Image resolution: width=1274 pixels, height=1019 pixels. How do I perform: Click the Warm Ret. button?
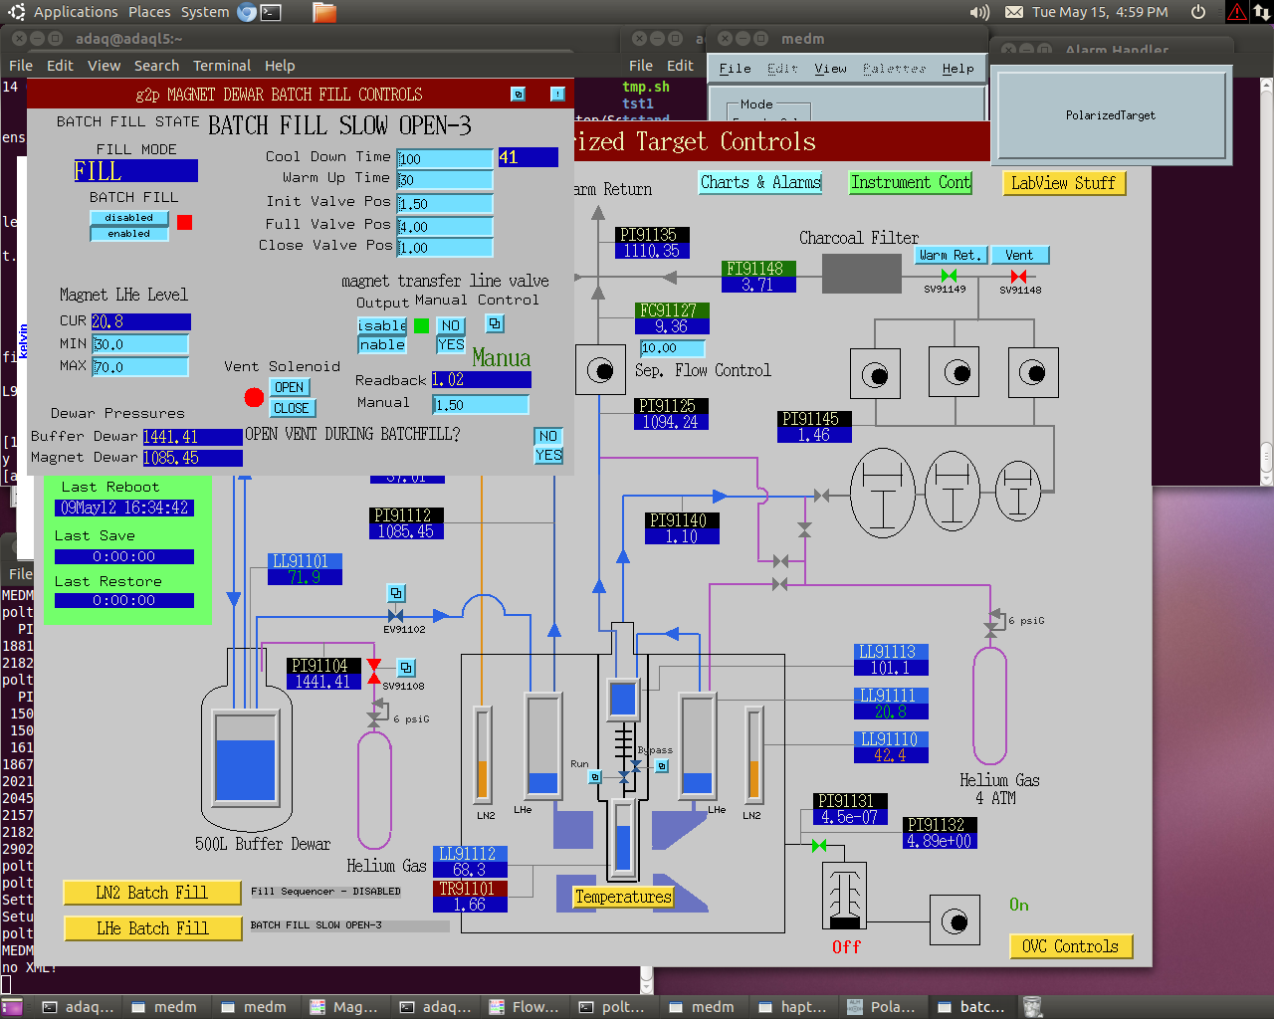950,255
